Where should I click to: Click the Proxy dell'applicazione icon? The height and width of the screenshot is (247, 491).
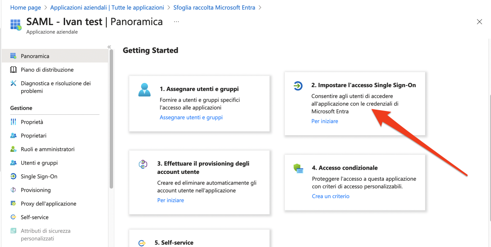coord(13,204)
